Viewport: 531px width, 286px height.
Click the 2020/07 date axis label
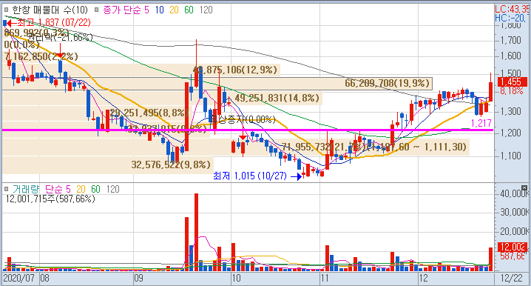tap(18, 278)
